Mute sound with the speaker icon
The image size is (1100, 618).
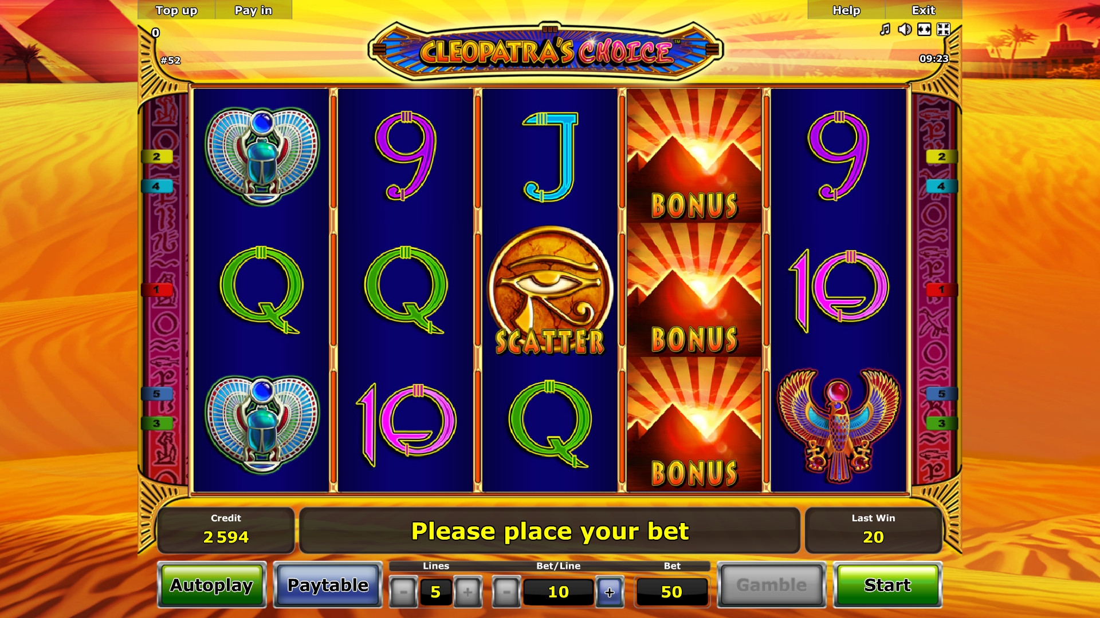coord(905,29)
